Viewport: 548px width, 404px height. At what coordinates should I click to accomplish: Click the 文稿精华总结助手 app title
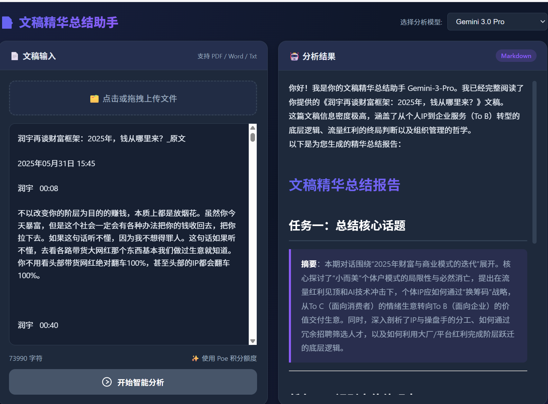click(68, 22)
